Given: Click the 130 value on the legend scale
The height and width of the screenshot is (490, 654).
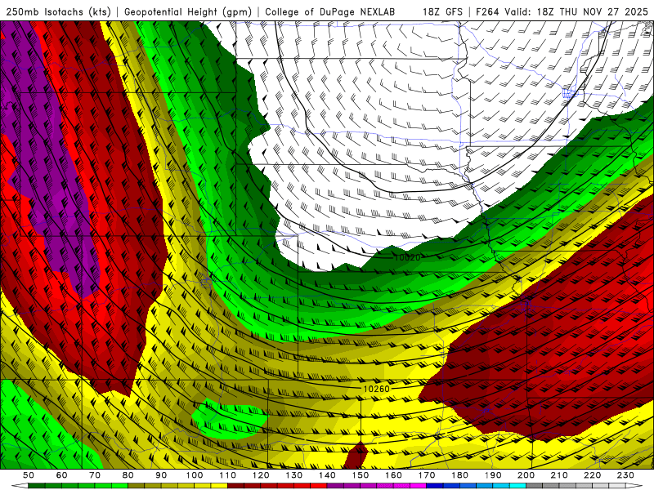Looking at the screenshot, I should 294,475.
